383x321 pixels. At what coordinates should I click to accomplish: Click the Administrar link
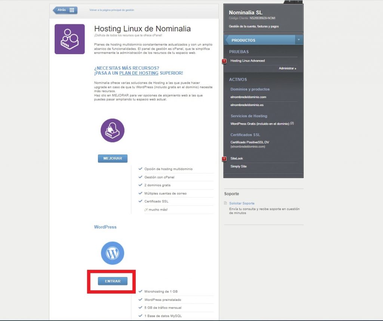tap(288, 68)
